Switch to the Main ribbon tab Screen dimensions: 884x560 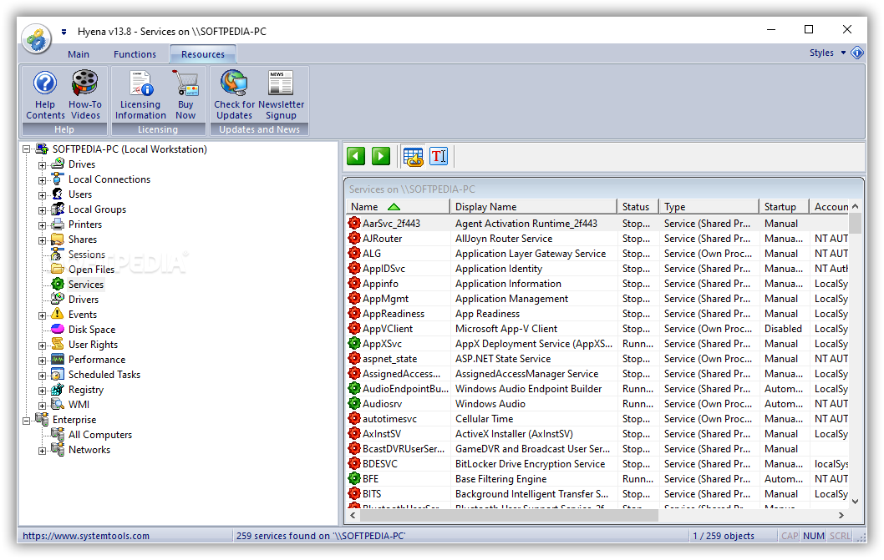[79, 54]
